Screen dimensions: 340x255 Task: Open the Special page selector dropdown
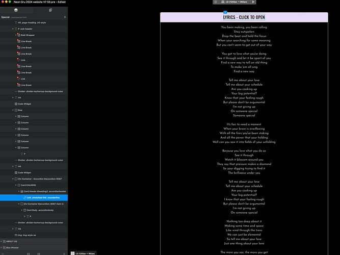(x=65, y=17)
